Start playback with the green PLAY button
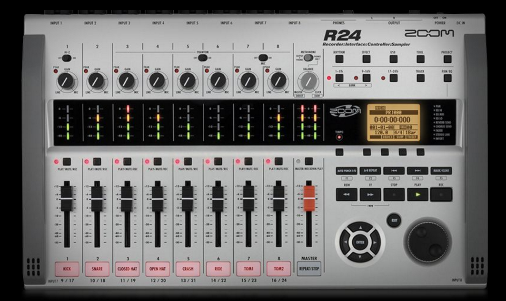 (x=417, y=194)
